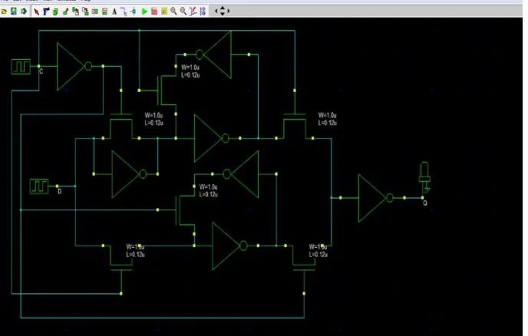Image resolution: width=528 pixels, height=336 pixels.
Task: Select the lower feedback inverter facing left
Action: click(x=242, y=174)
